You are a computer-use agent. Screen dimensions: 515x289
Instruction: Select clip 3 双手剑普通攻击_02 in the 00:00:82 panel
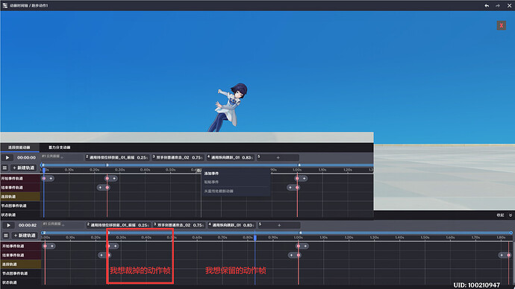[x=179, y=225]
